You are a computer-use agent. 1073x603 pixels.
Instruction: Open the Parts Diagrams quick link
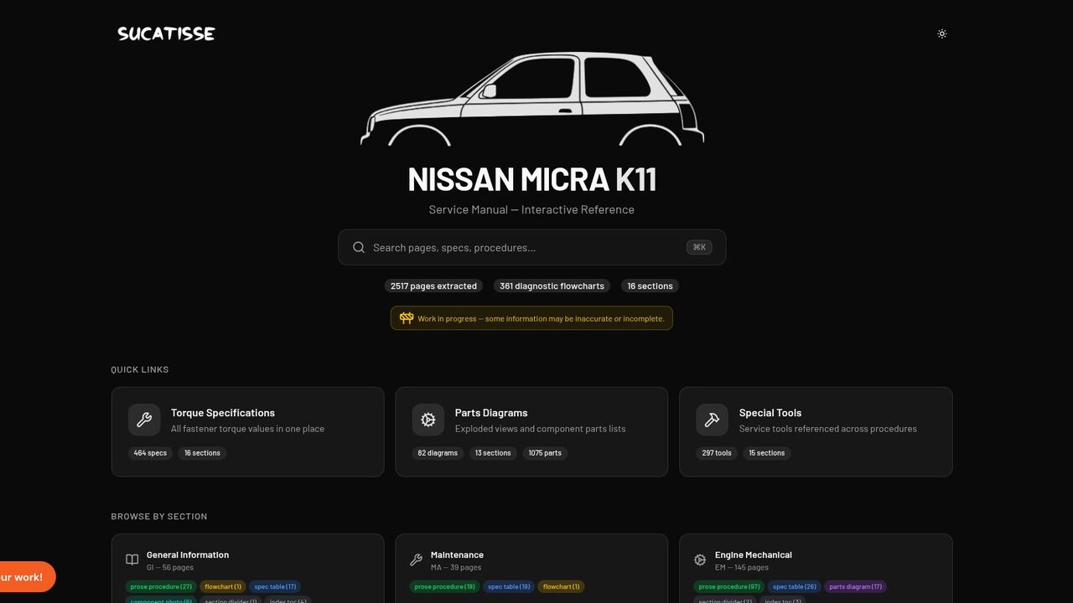[531, 431]
